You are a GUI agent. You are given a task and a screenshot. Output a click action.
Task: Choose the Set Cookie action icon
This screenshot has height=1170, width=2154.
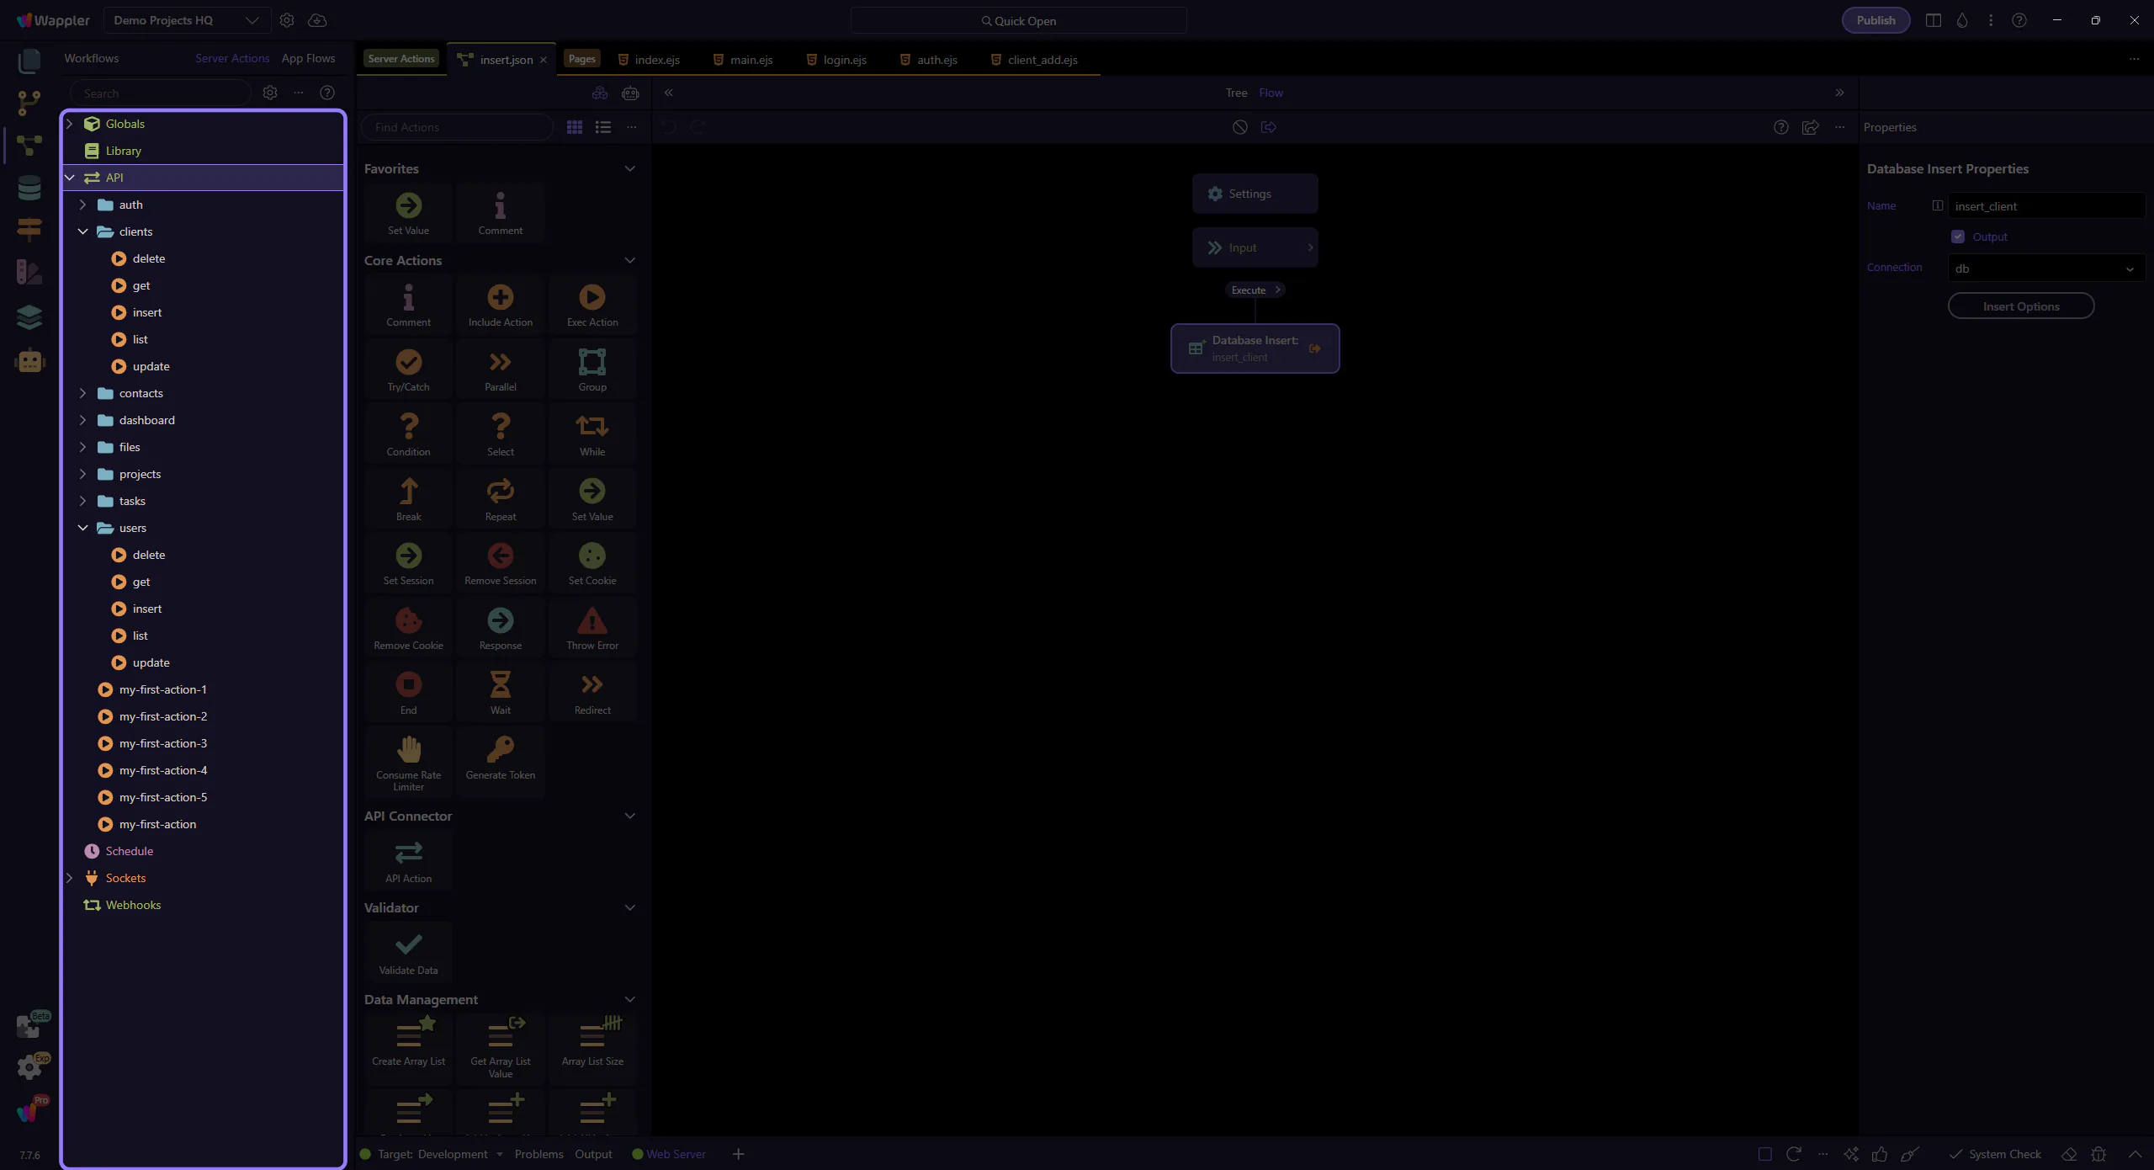[592, 556]
